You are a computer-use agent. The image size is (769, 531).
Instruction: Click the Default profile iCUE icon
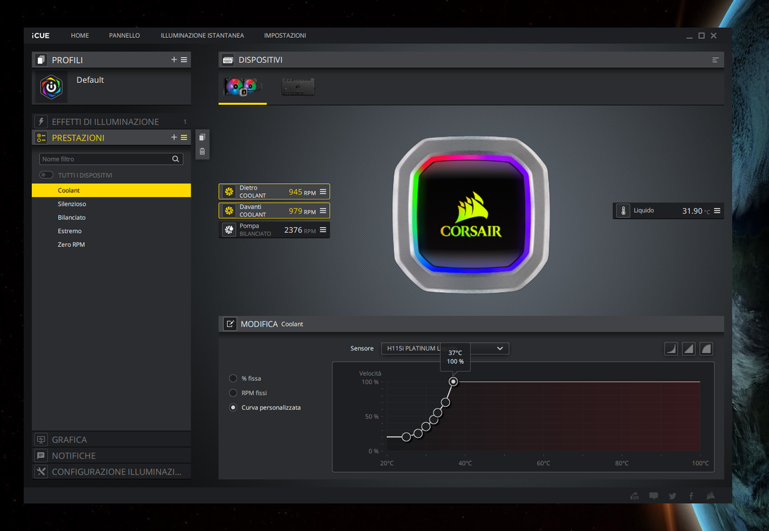[51, 87]
